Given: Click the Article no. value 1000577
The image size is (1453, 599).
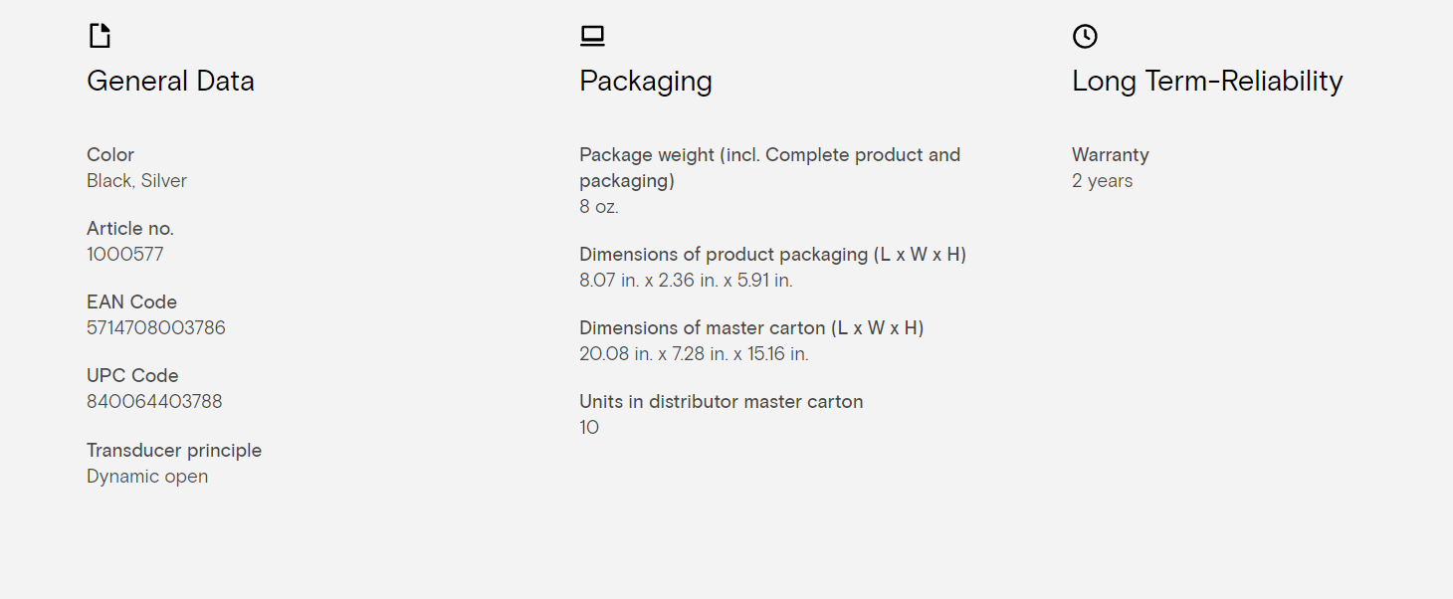Looking at the screenshot, I should tap(125, 254).
